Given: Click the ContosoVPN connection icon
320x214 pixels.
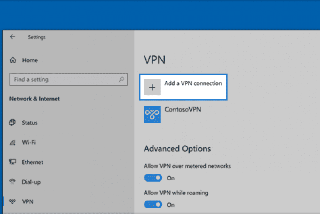Looking at the screenshot, I should pos(152,114).
